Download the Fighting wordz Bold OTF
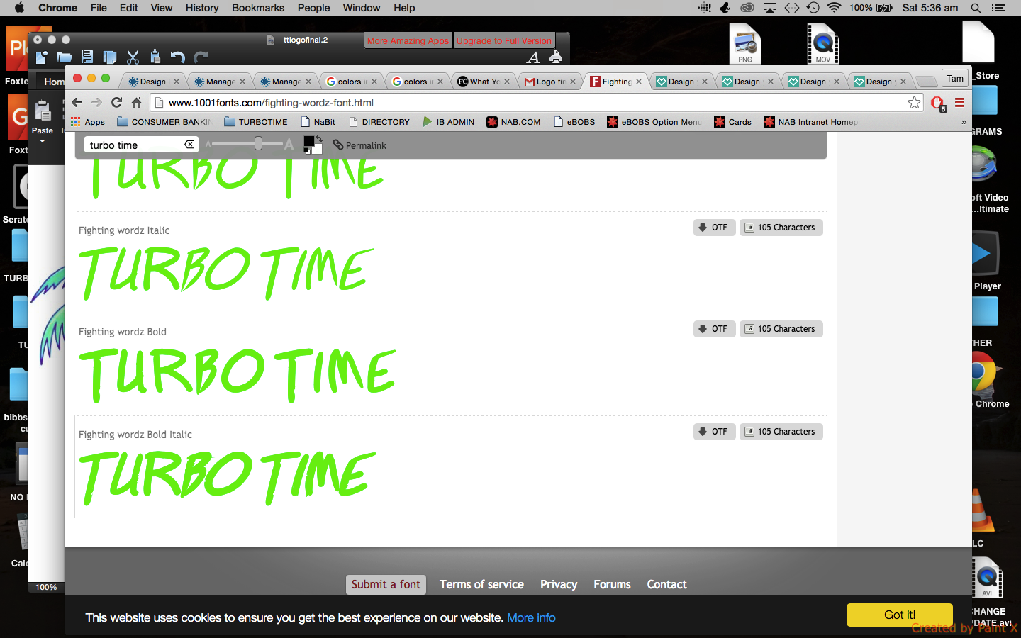Image resolution: width=1021 pixels, height=638 pixels. [x=714, y=329]
